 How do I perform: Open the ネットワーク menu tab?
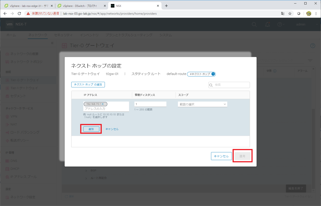38,35
